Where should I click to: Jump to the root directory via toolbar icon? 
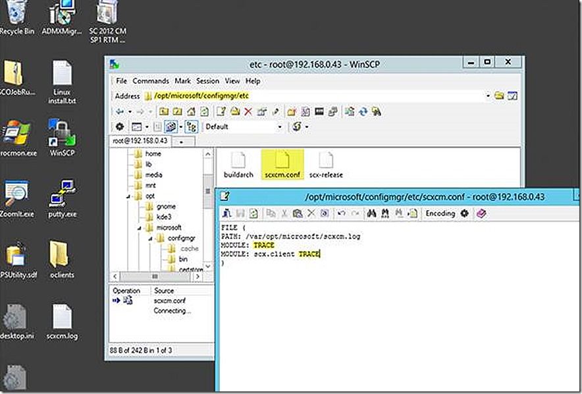point(177,111)
